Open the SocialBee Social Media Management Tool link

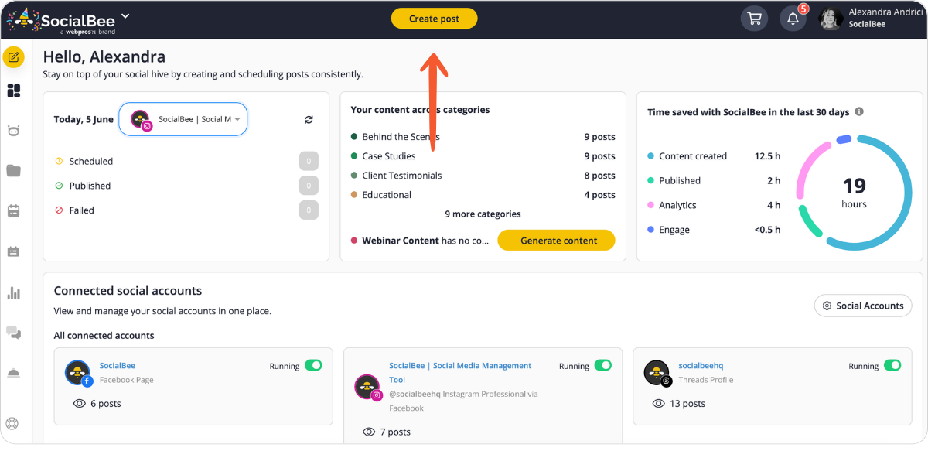(x=460, y=373)
